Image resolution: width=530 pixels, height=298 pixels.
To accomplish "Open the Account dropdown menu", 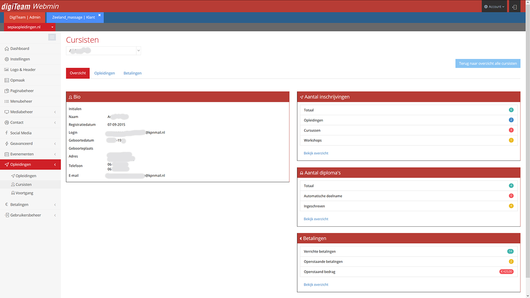I will (494, 7).
